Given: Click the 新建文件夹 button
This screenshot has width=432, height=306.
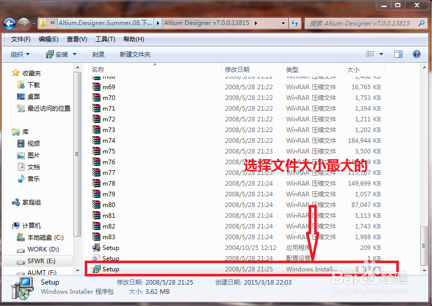Looking at the screenshot, I should [135, 54].
